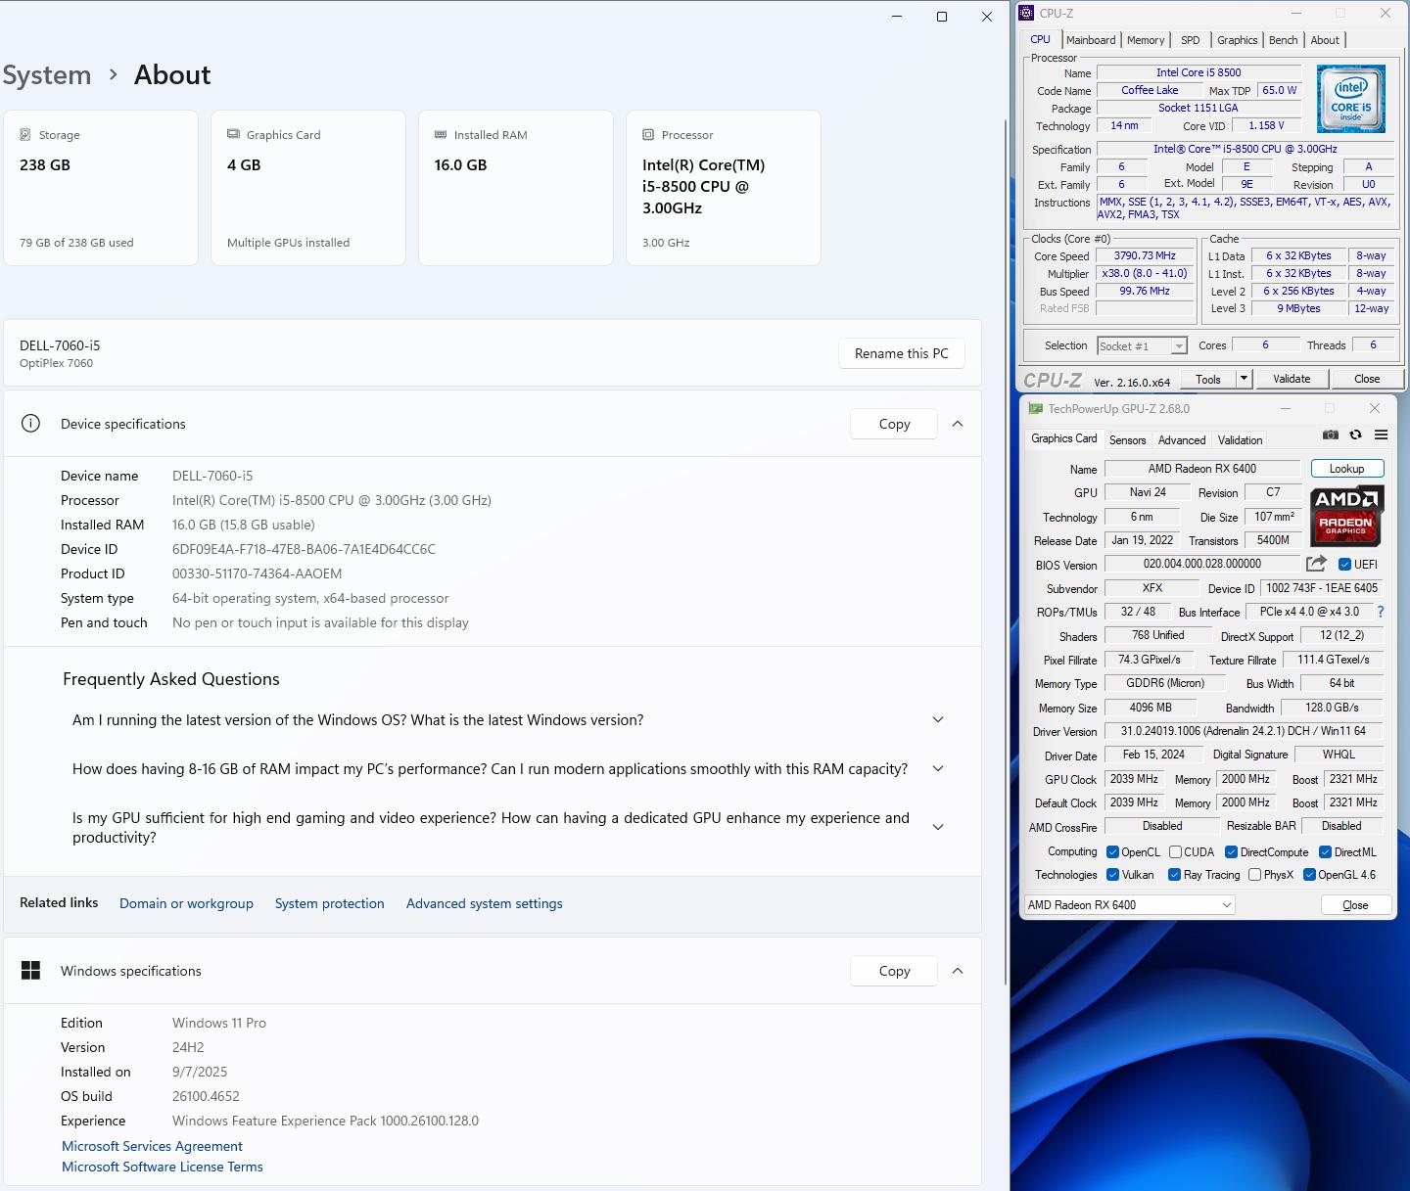Open the Socket #1 selection dropdown in CPU-Z
The width and height of the screenshot is (1410, 1191).
click(1143, 345)
